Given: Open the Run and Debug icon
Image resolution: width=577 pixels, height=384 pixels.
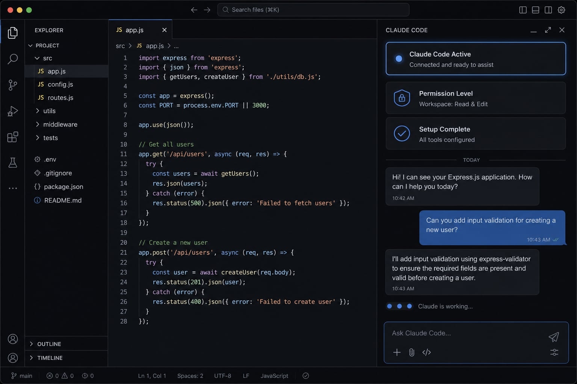Looking at the screenshot, I should tap(12, 111).
